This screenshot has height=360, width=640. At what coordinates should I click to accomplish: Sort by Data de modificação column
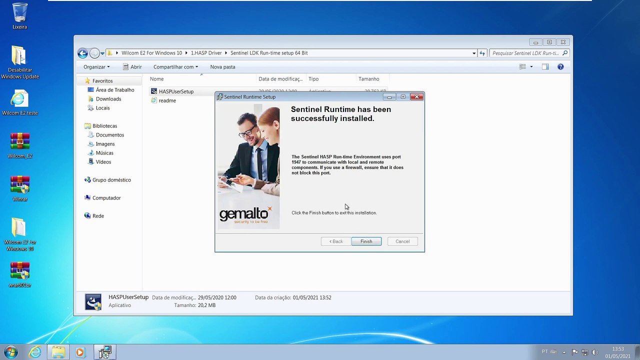[x=280, y=79]
